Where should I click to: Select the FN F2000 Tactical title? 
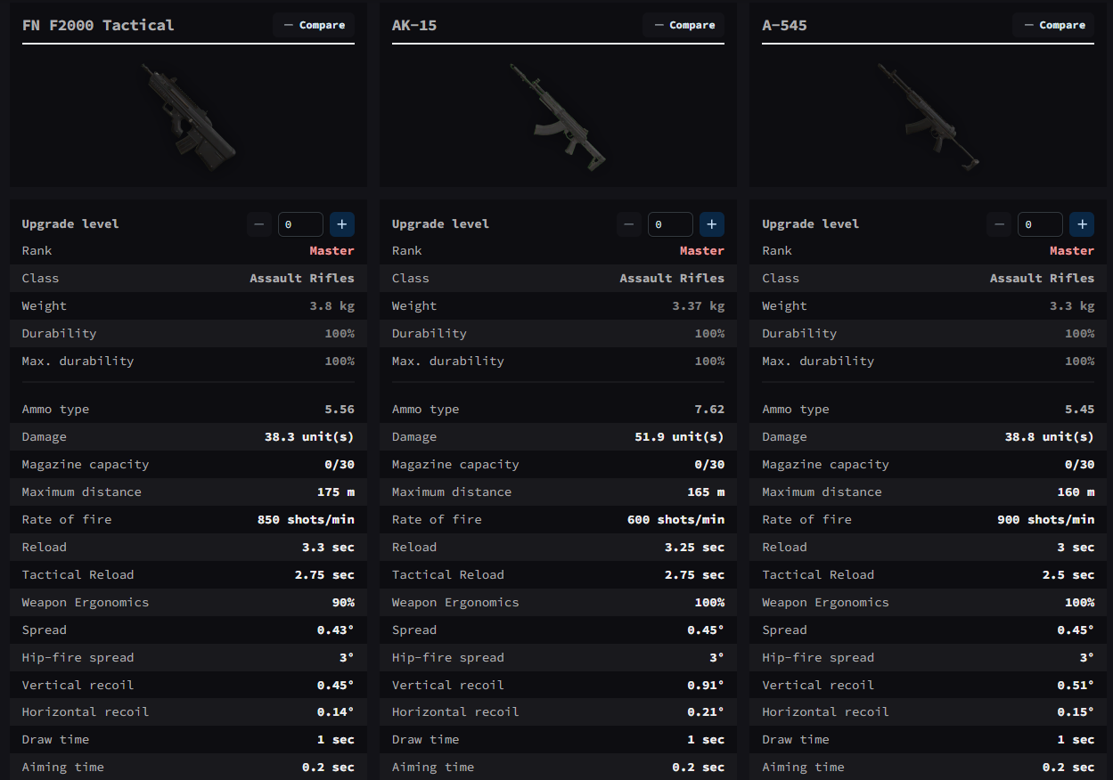click(x=98, y=25)
